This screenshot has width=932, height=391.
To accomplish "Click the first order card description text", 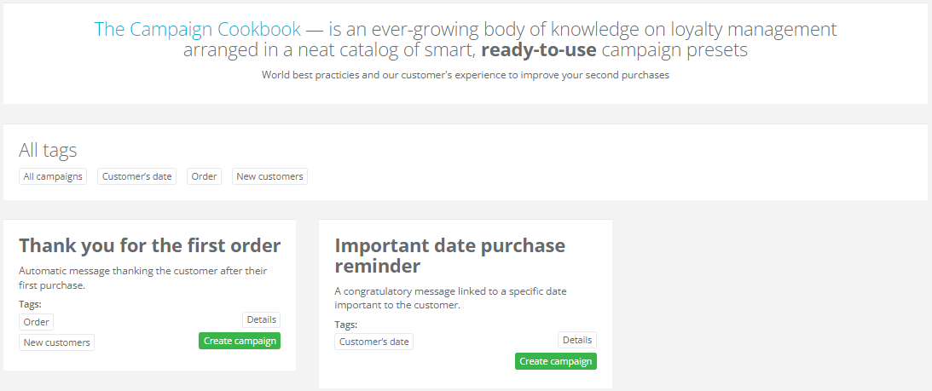I will (143, 278).
